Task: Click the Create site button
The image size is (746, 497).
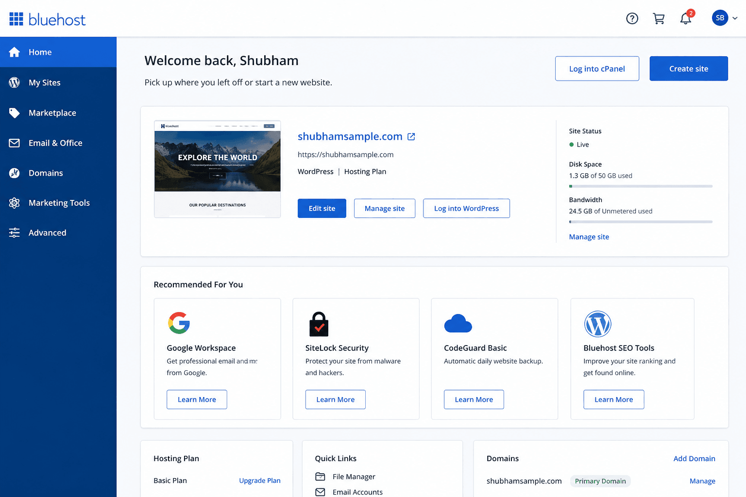Action: point(689,68)
